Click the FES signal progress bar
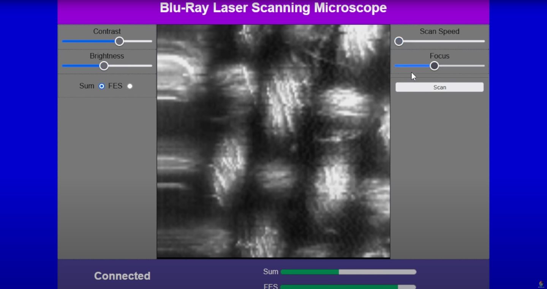 tap(348, 286)
